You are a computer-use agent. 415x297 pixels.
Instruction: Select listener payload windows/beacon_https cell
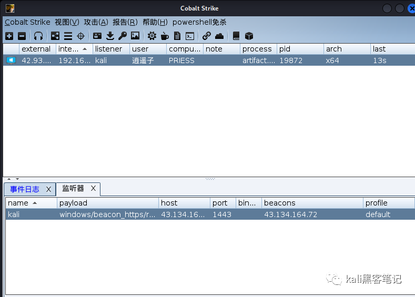[107, 214]
